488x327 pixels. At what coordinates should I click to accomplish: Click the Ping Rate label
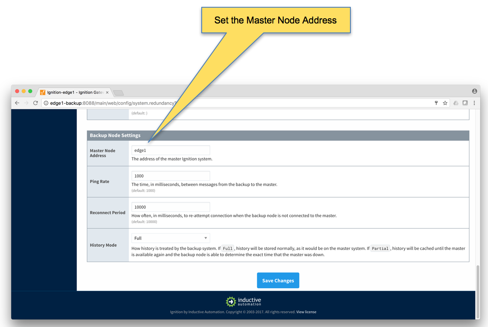(100, 181)
